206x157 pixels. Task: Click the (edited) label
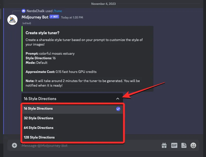coord(27,23)
